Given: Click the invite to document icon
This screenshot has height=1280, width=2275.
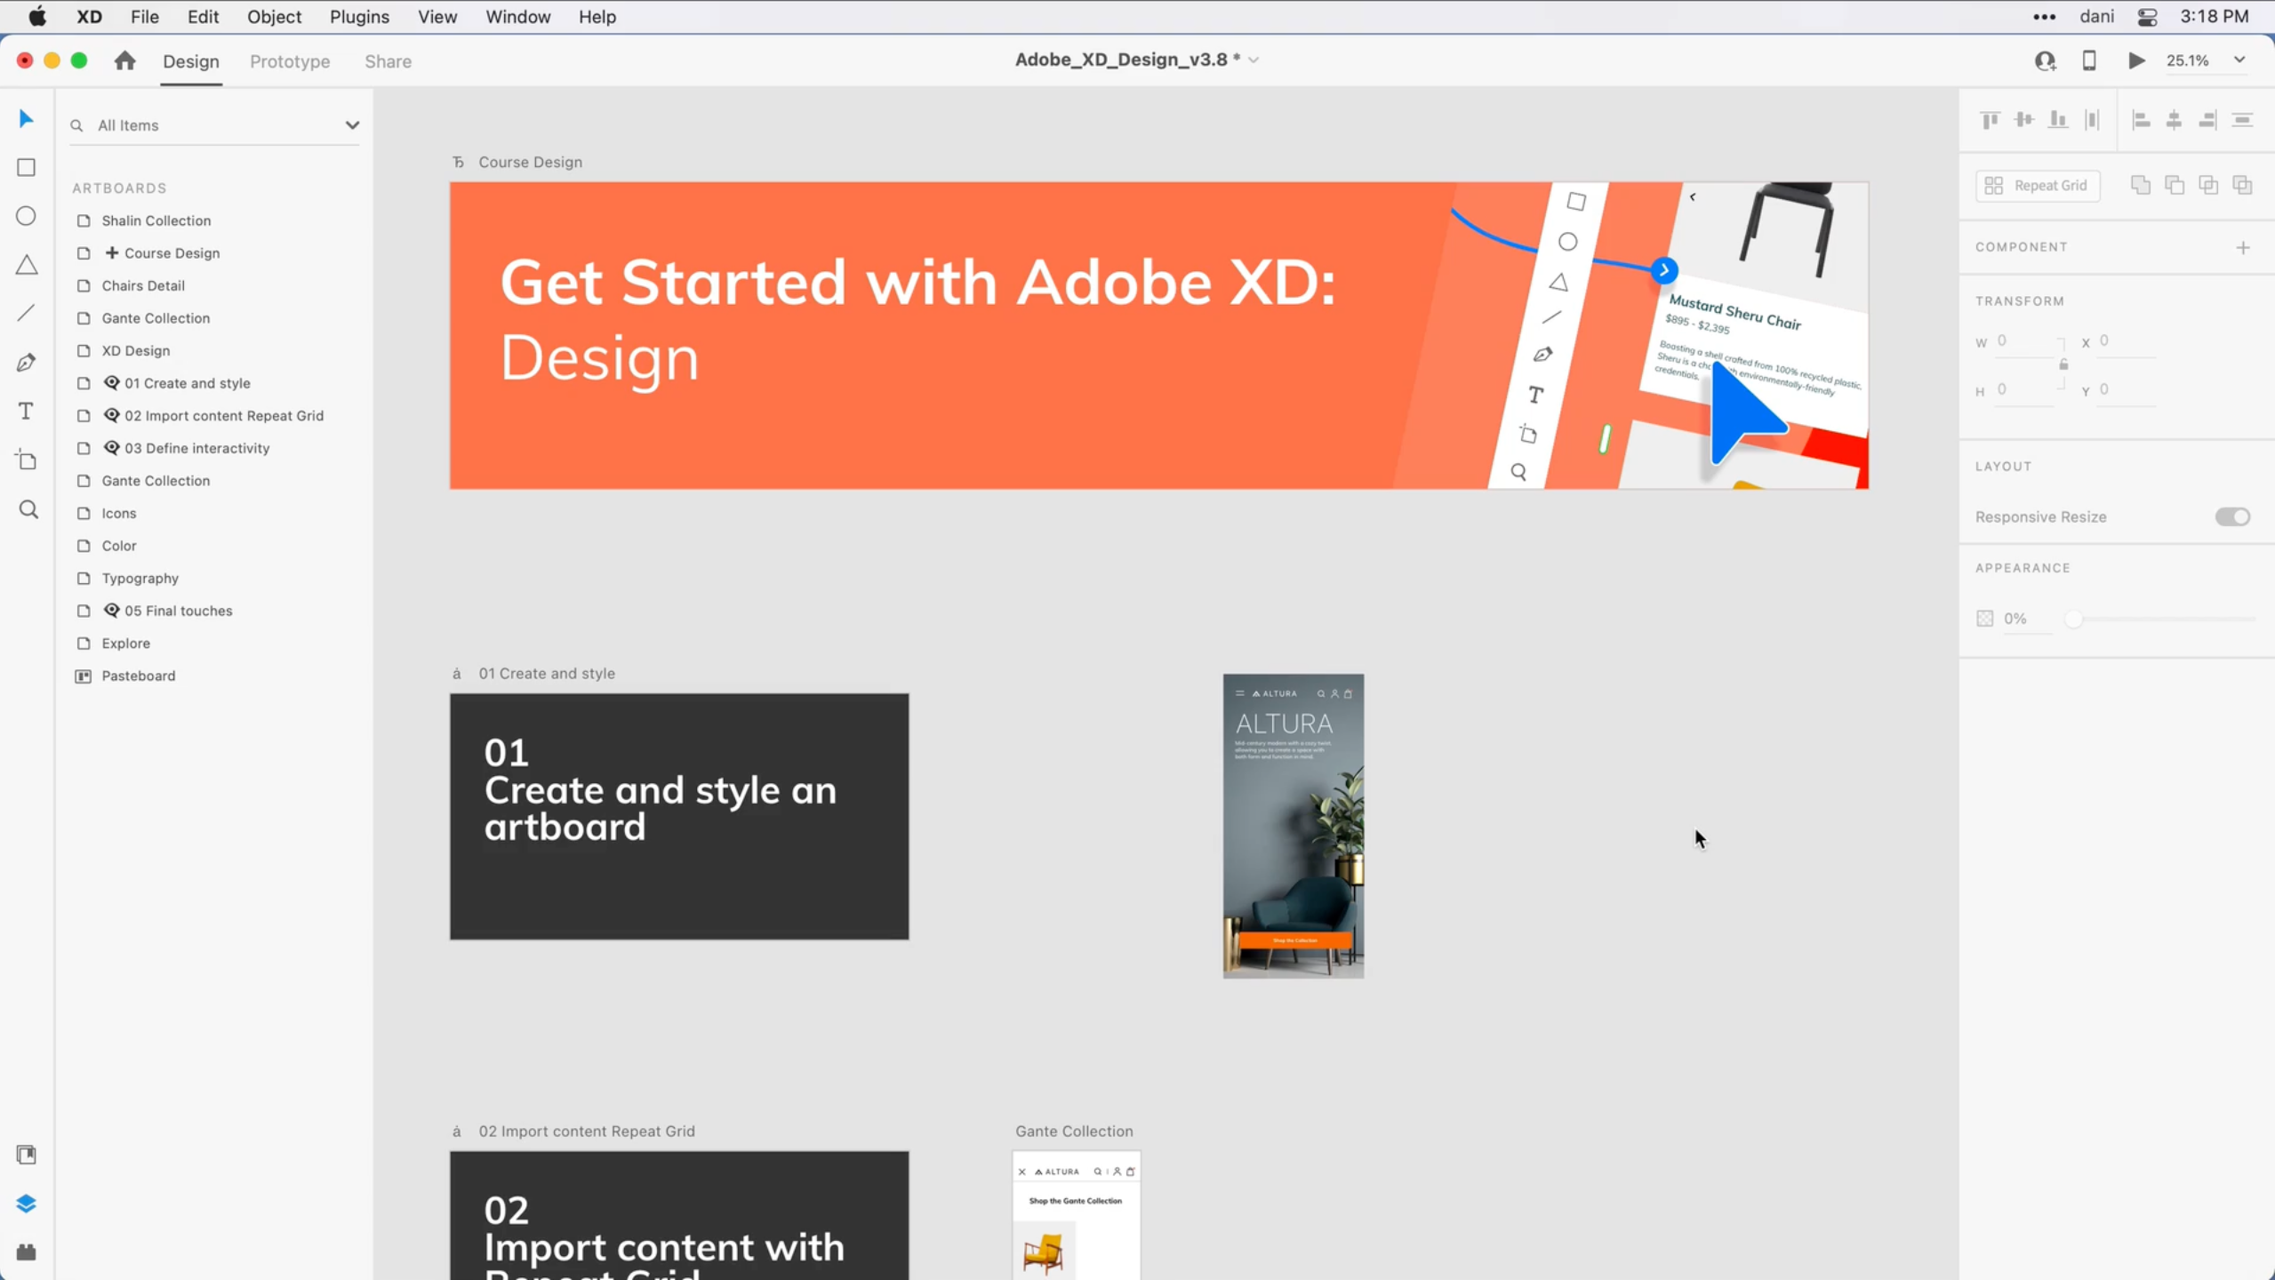Looking at the screenshot, I should (x=2045, y=60).
